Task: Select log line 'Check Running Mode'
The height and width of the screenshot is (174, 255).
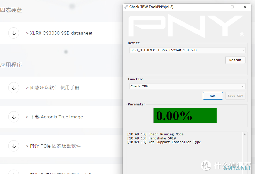Action: (x=155, y=134)
